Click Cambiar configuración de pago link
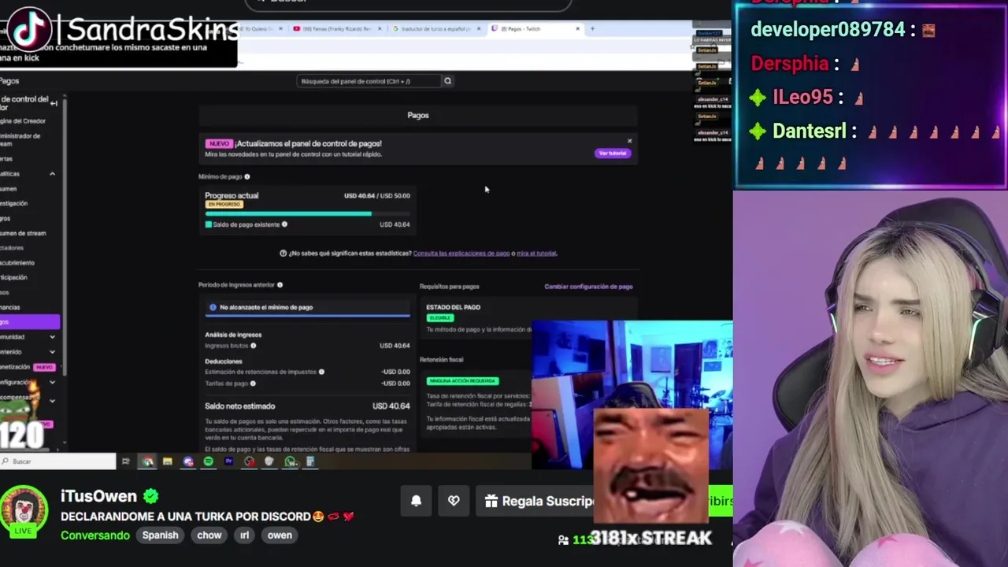1008x567 pixels. (x=588, y=287)
